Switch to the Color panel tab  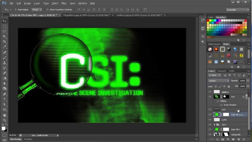[x=211, y=17]
